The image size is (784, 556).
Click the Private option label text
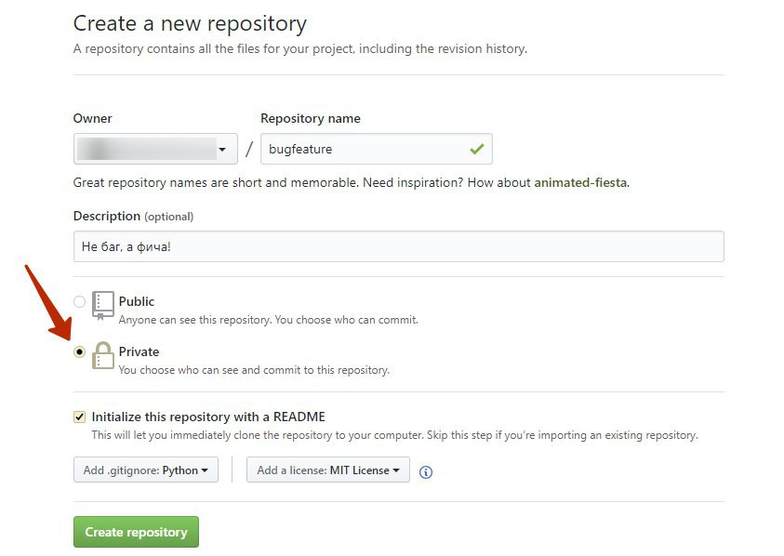tap(139, 351)
